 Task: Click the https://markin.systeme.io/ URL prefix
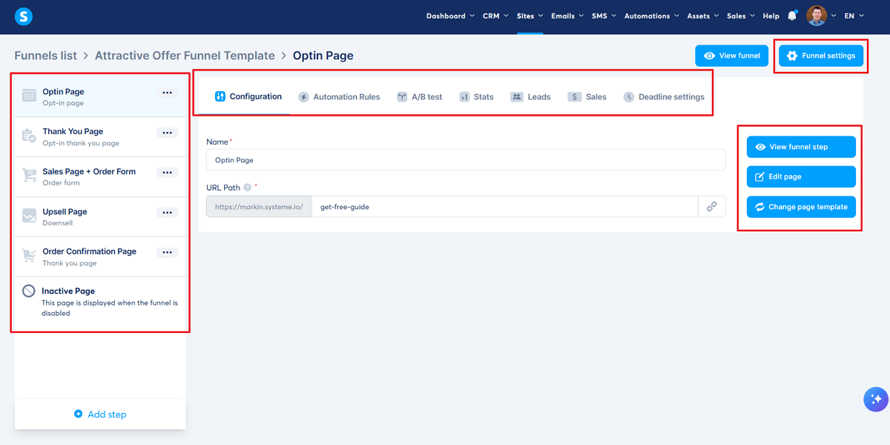pos(259,207)
